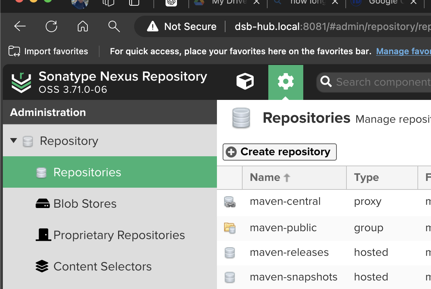Sort by the Type column header

(x=382, y=177)
